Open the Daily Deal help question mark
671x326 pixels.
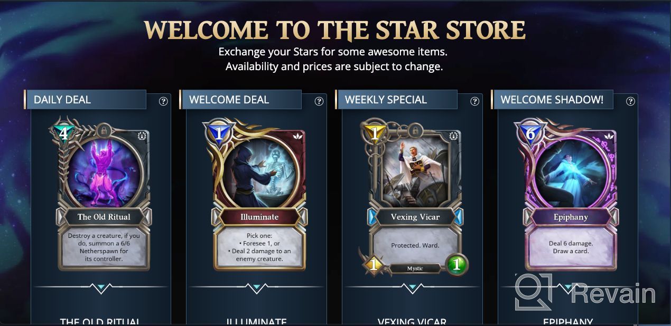coord(163,101)
